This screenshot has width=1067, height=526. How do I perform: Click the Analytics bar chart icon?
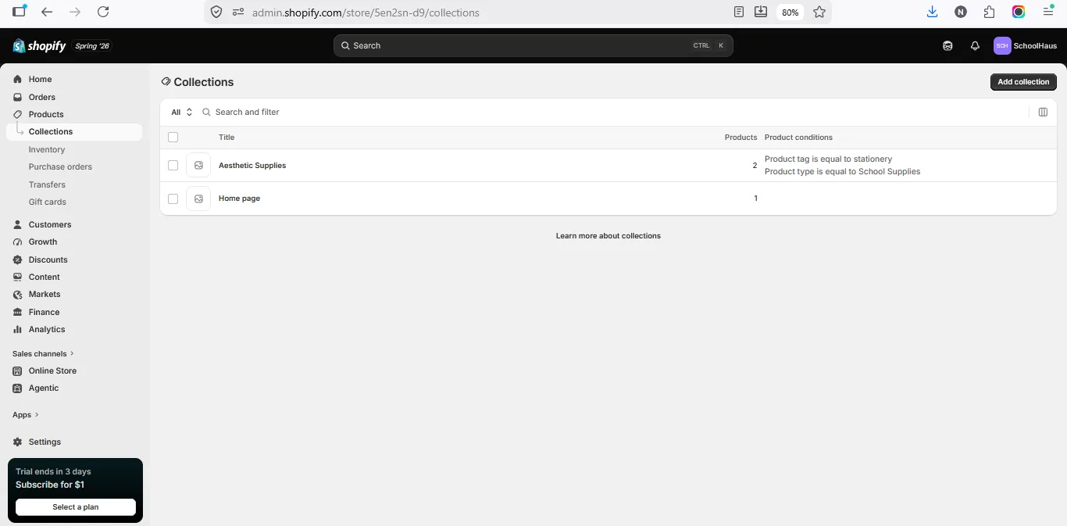coord(18,329)
